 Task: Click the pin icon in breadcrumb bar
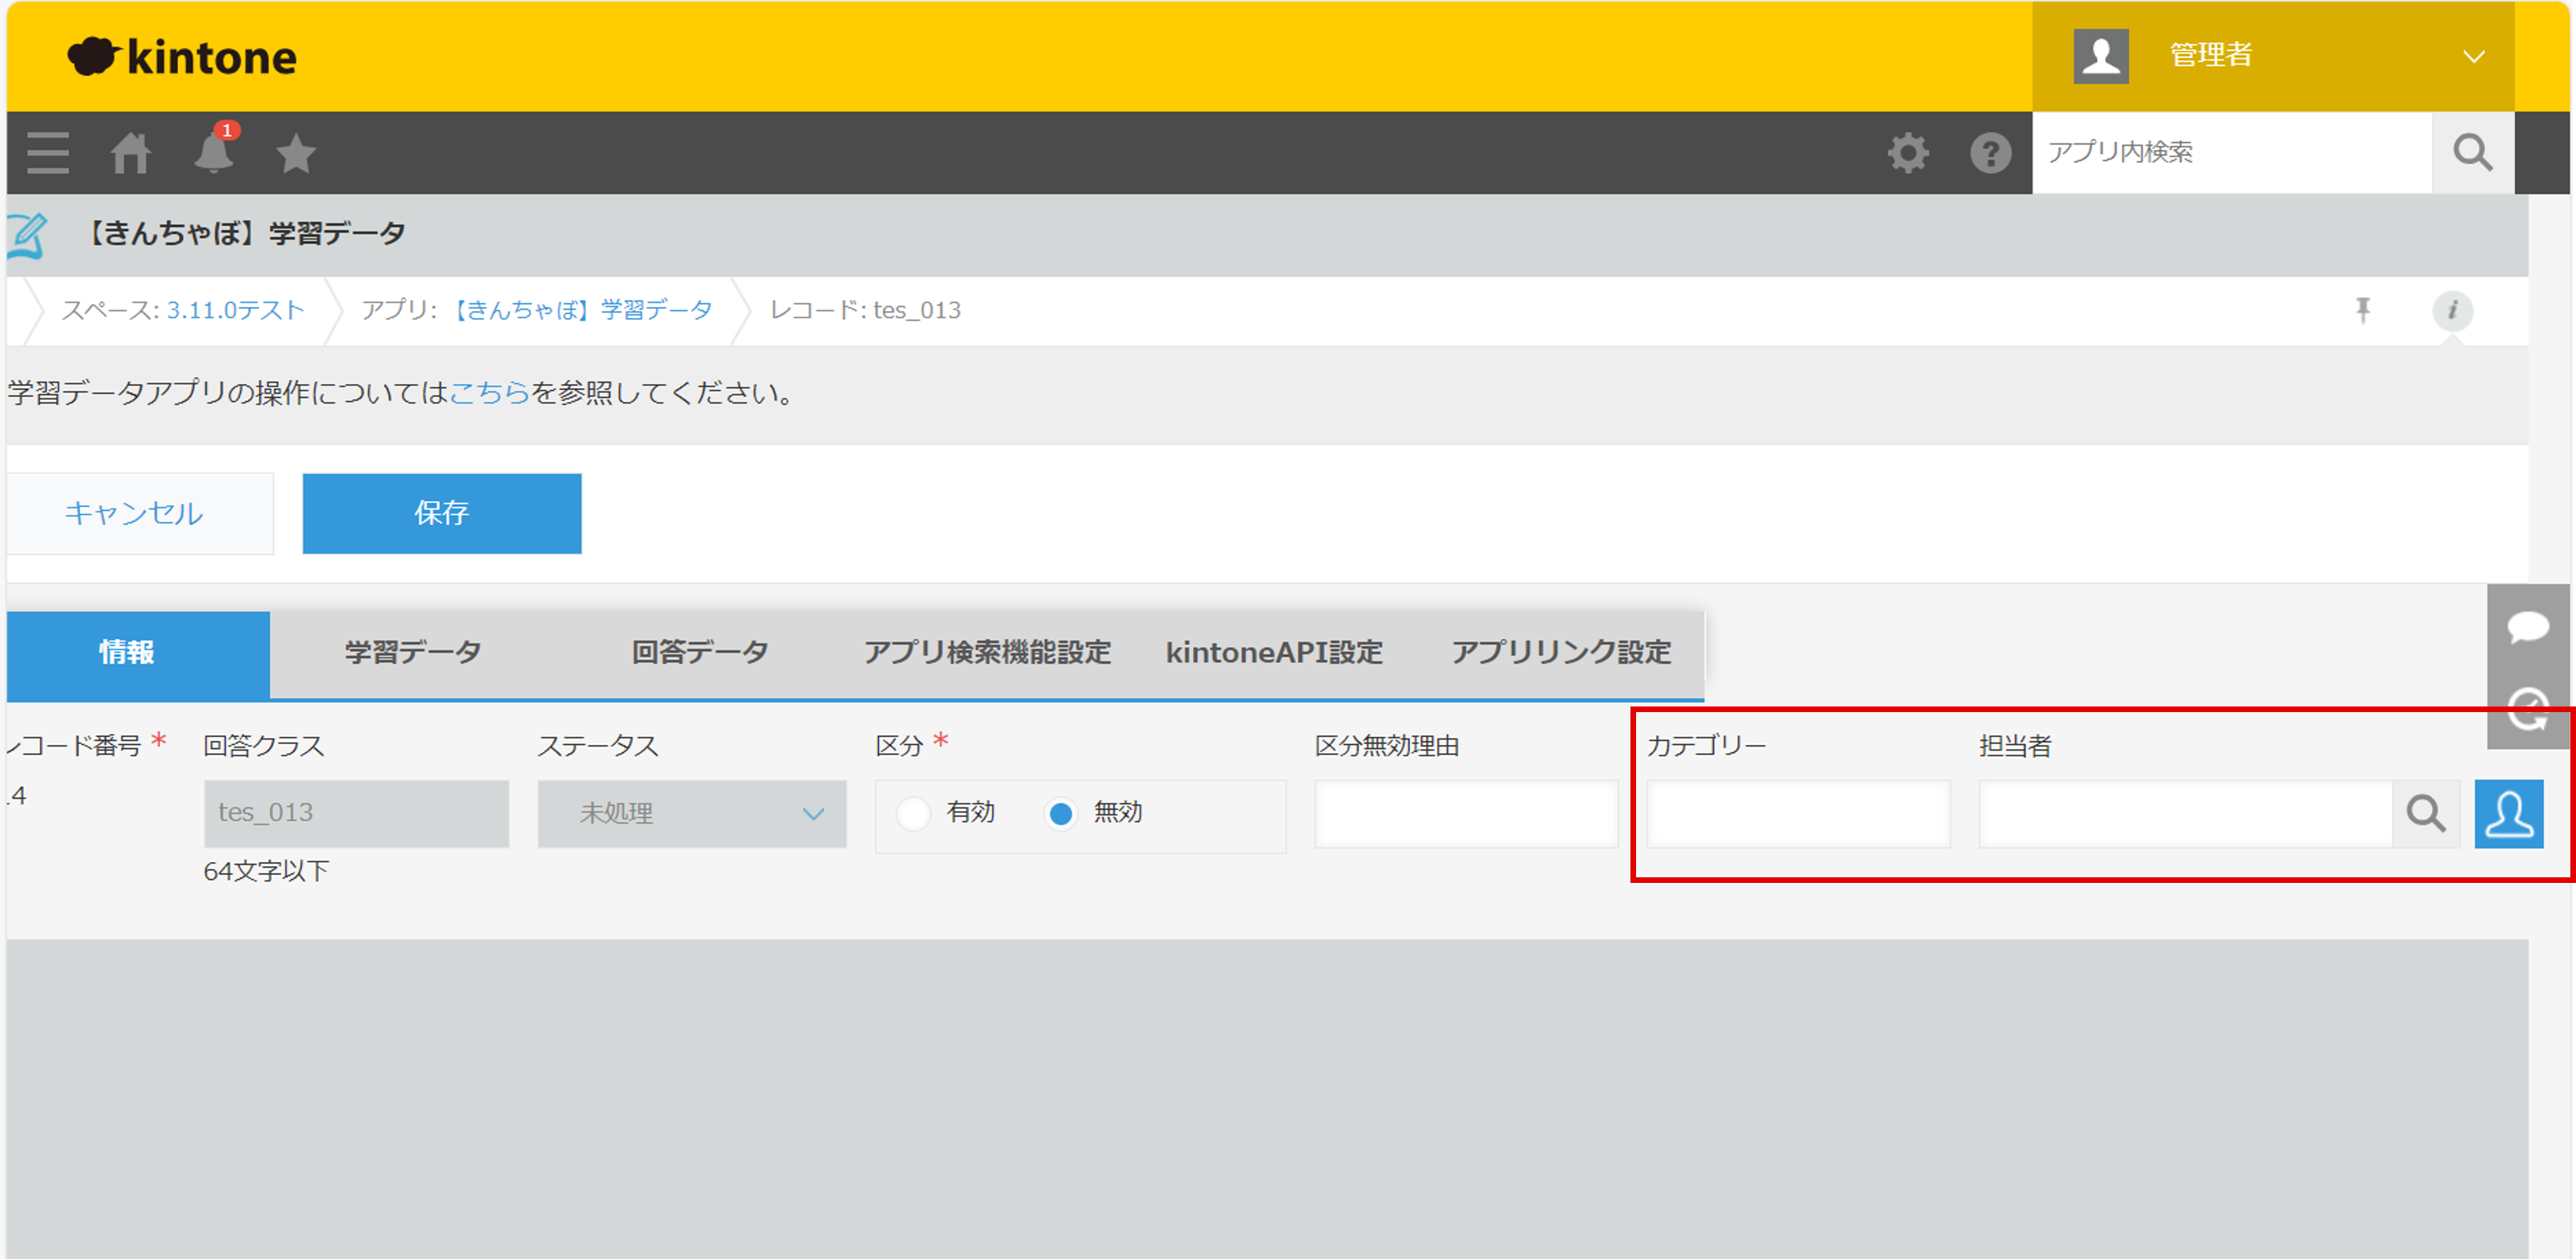pyautogui.click(x=2362, y=310)
